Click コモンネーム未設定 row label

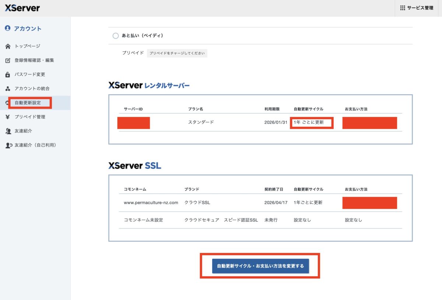coord(143,220)
